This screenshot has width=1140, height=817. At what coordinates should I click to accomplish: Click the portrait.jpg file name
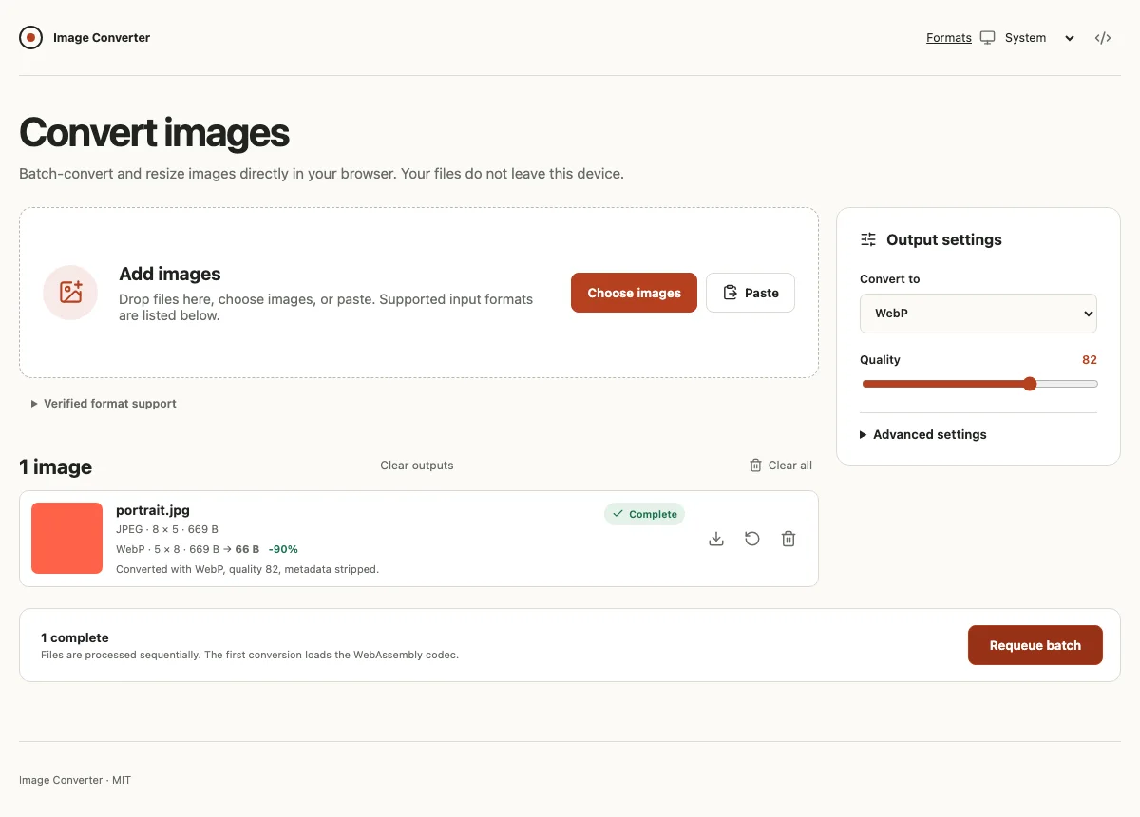point(153,510)
